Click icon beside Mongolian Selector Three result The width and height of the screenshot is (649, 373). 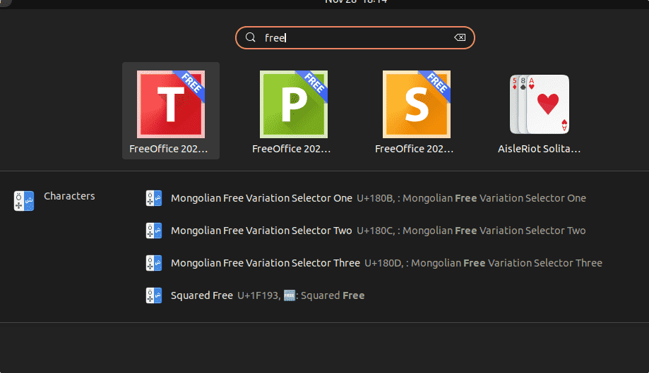coord(153,263)
